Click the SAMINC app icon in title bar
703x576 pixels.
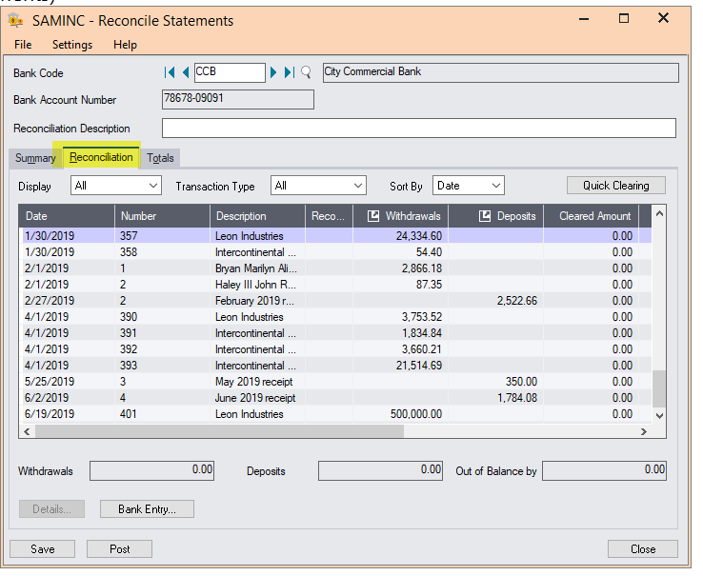click(x=15, y=20)
